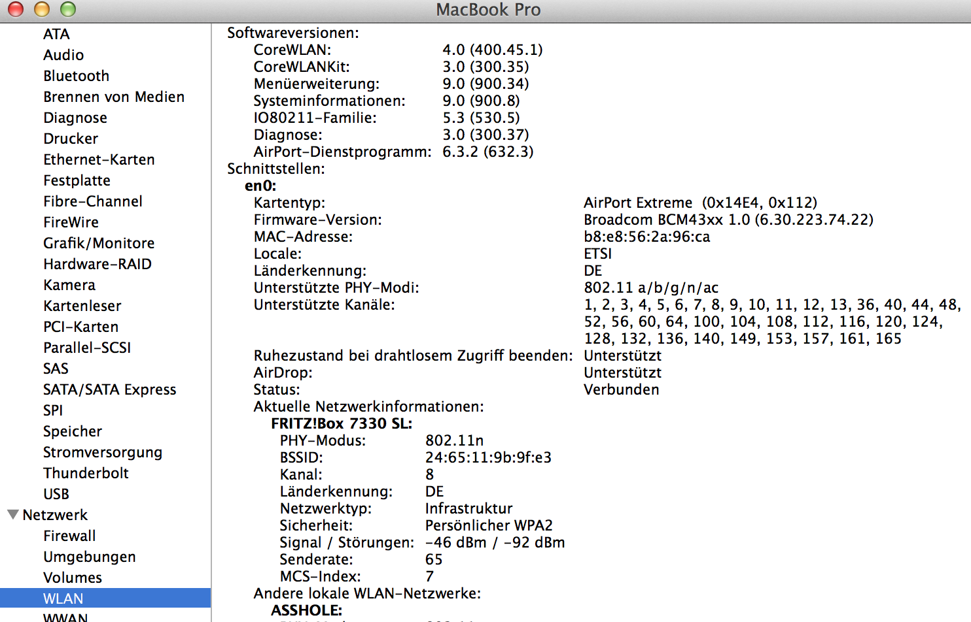Click the AirPort-Dienstprogramm version 6.3.2 (632.3)

click(488, 152)
